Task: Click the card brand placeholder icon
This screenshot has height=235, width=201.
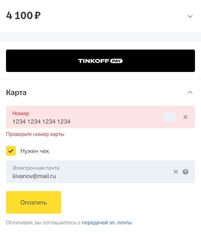Action: coord(169,117)
